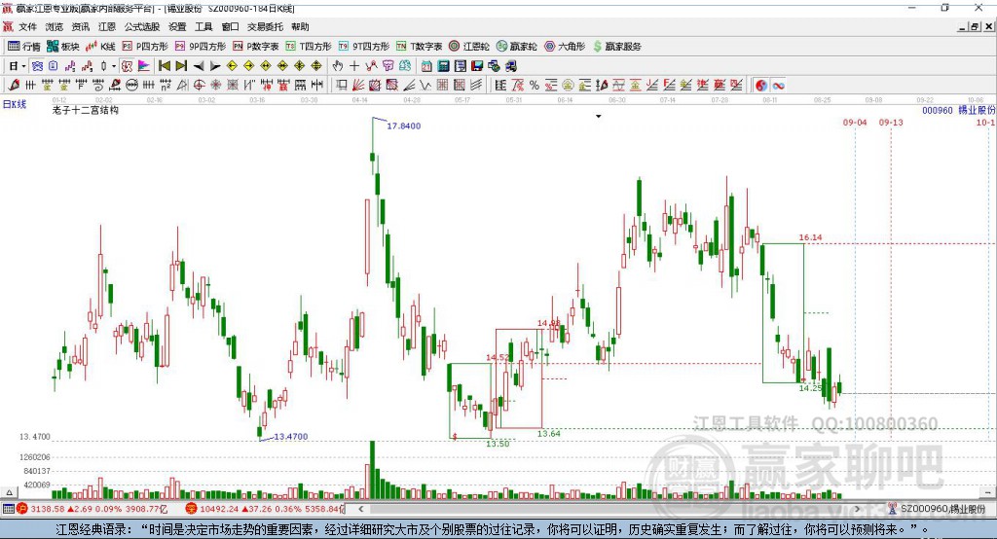Select the zigzag wave line tool
Image resolution: width=997 pixels, height=539 pixels.
tap(425, 86)
